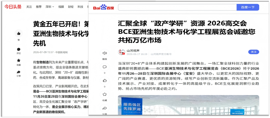Play audio with Baidu 播报 speaker icon
The image size is (270, 118).
pos(104,53)
